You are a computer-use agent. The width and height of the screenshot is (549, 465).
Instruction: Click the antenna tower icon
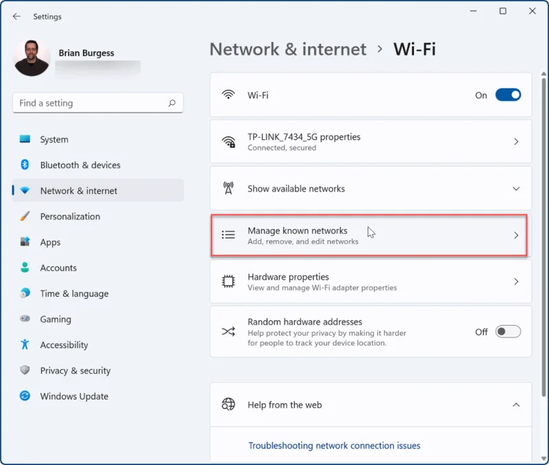[x=229, y=188]
